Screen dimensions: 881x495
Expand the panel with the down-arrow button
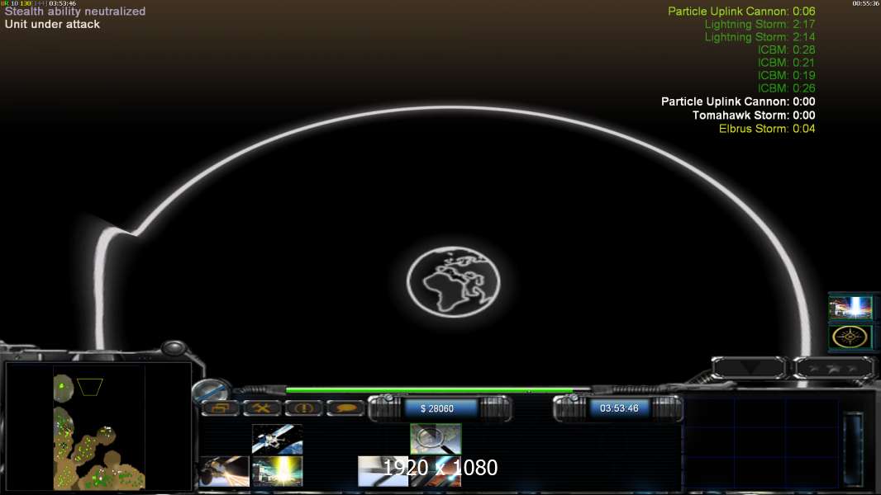coord(749,368)
